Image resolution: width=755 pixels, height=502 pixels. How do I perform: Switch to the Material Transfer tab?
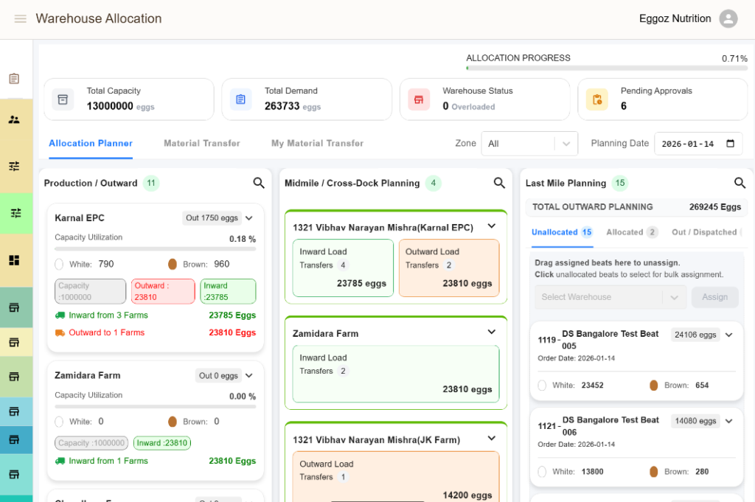[202, 143]
